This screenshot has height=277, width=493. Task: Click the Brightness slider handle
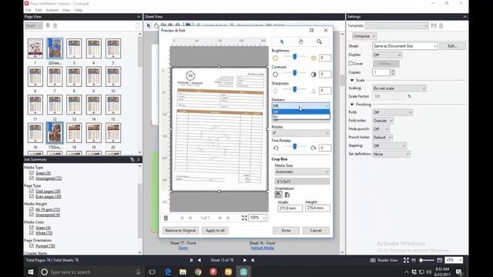click(x=294, y=56)
